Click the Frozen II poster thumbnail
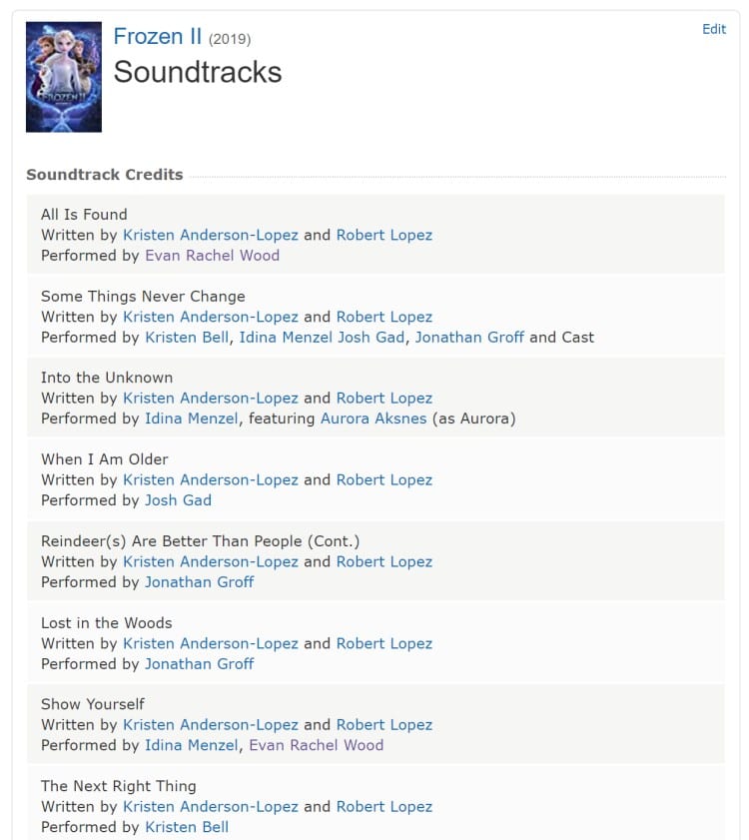The height and width of the screenshot is (840, 749). pos(63,77)
